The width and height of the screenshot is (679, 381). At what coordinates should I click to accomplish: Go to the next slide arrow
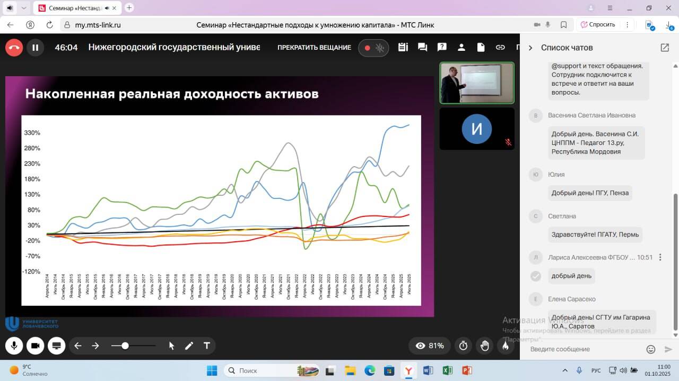[x=95, y=346]
